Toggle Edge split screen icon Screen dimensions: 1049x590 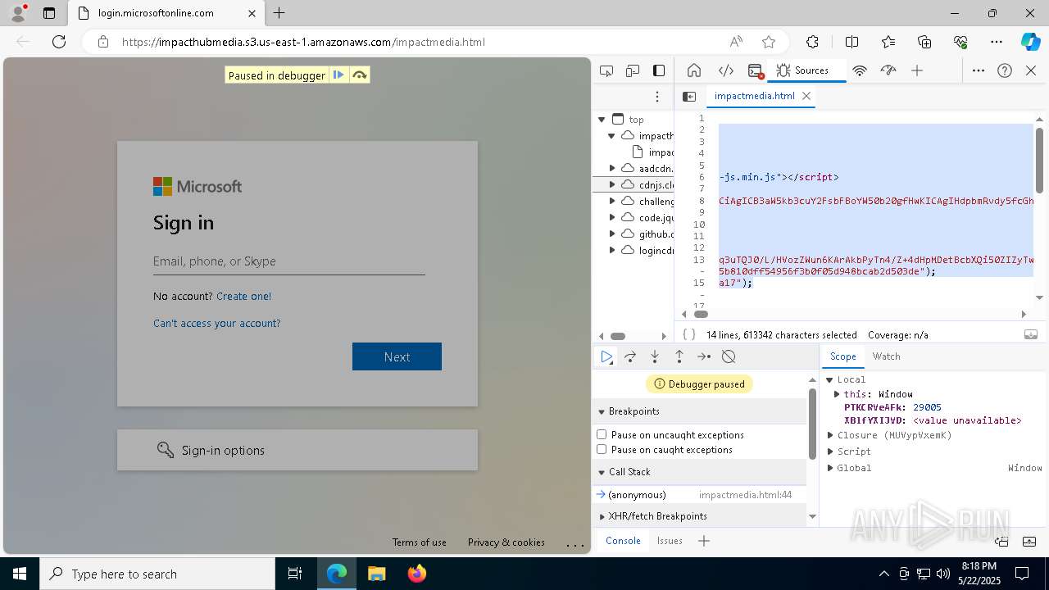[851, 42]
